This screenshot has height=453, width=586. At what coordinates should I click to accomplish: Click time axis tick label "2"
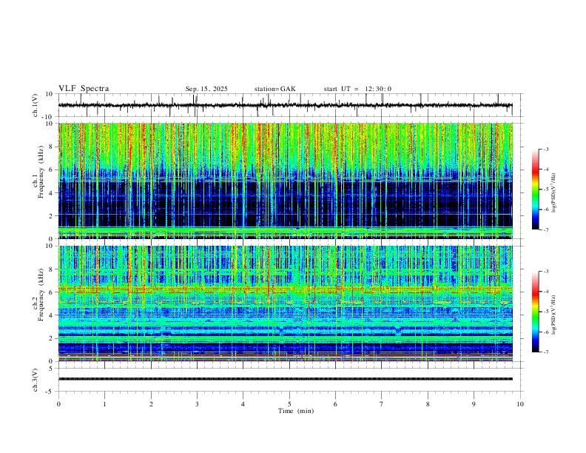point(151,404)
